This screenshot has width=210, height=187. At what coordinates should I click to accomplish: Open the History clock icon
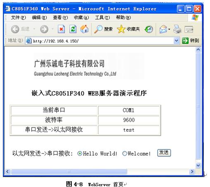(x=149, y=29)
